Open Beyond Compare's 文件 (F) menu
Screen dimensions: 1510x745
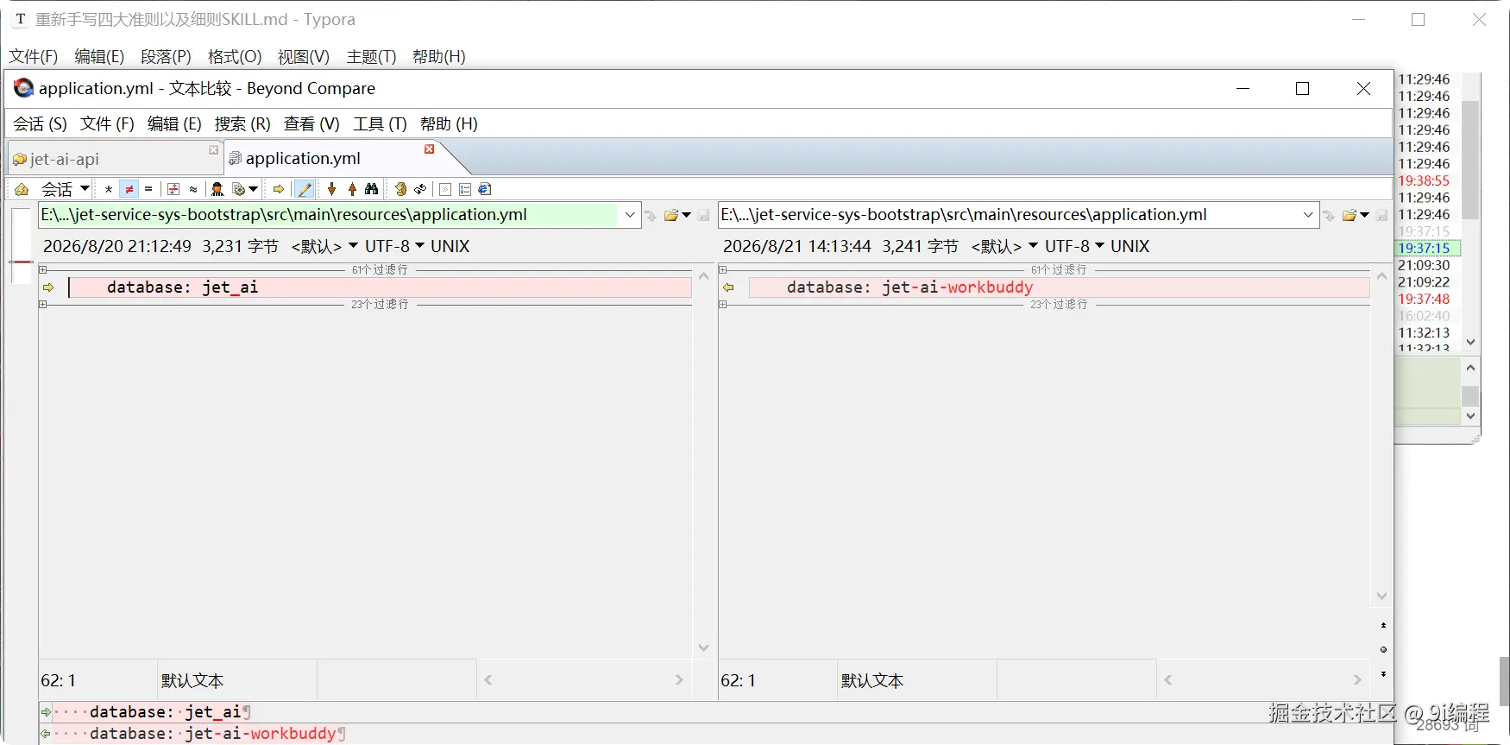click(x=107, y=123)
